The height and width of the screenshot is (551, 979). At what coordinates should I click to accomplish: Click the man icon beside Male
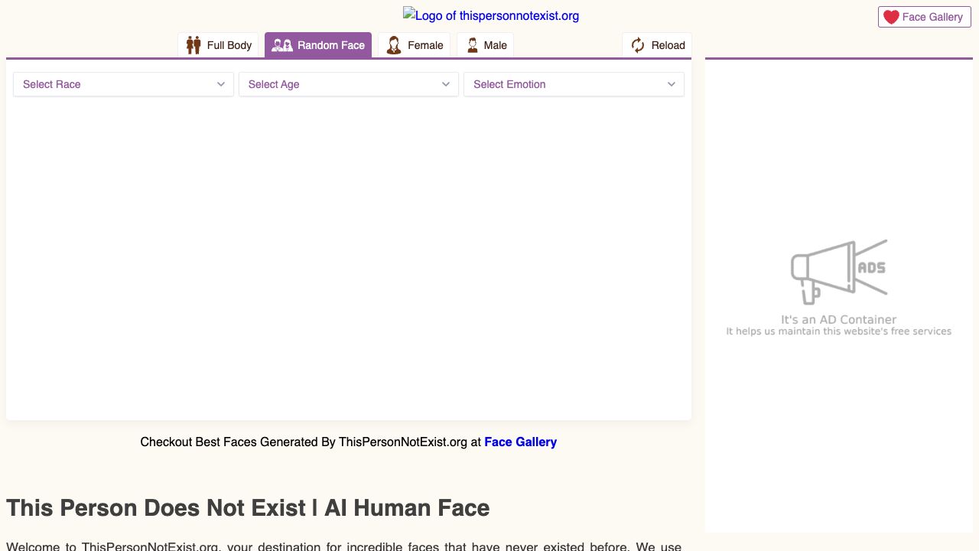point(473,45)
